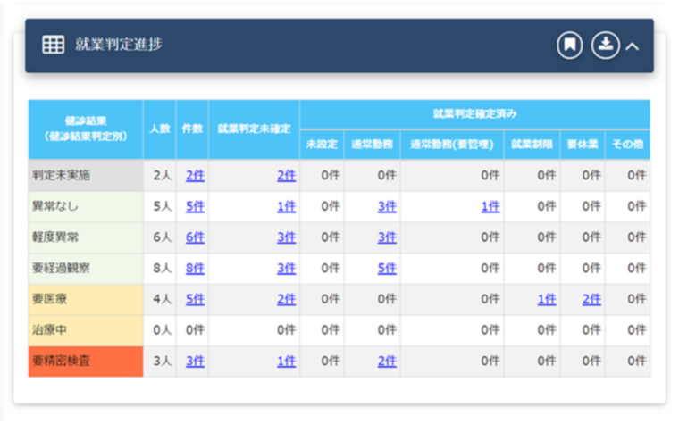Click the 就業判定未確定 column header
This screenshot has height=424, width=679.
pos(255,129)
